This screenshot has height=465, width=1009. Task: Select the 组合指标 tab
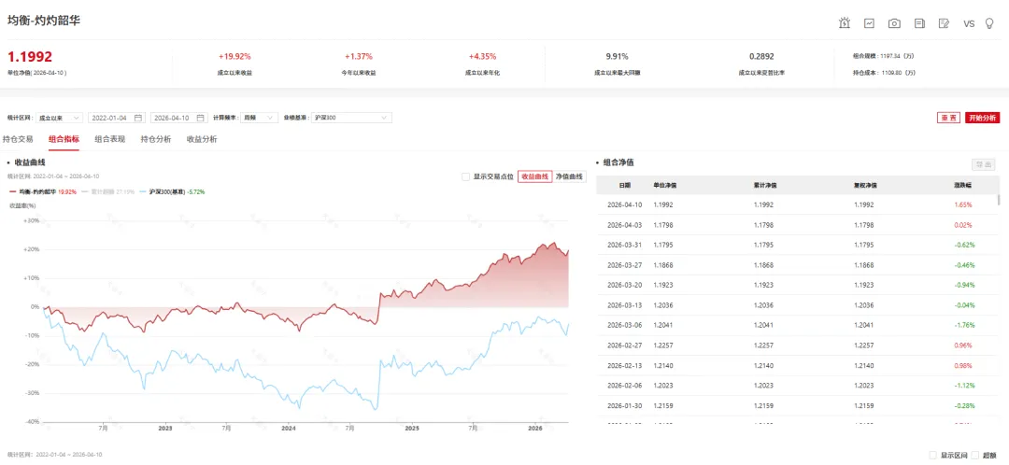pos(64,139)
